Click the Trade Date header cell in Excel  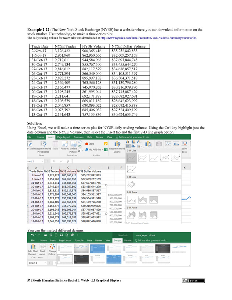36,172
